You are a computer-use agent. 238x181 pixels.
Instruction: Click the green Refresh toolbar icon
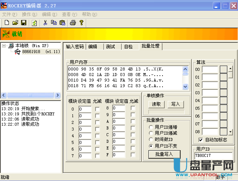[x=34, y=23]
